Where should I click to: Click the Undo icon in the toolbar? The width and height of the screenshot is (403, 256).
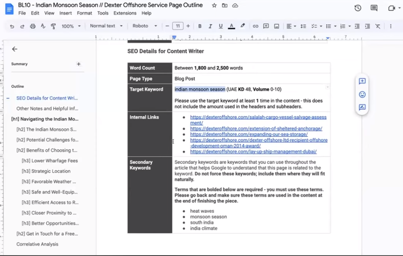point(12,26)
